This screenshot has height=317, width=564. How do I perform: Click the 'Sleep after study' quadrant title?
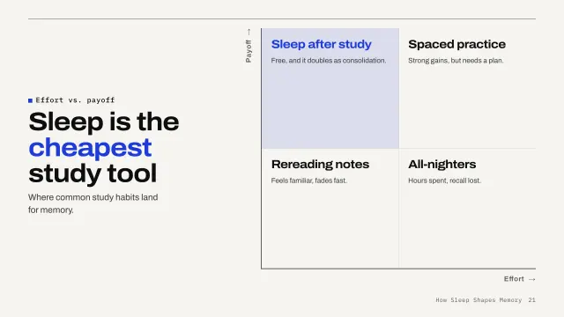pos(321,44)
